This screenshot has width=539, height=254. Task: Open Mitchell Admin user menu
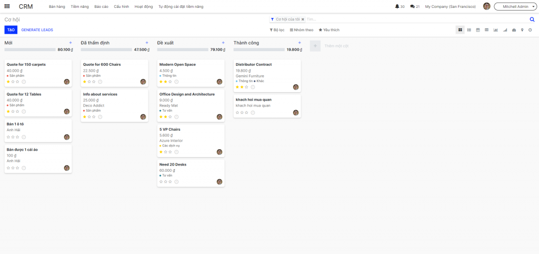point(515,6)
